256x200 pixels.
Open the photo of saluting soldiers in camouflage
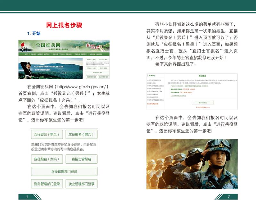point(192,164)
